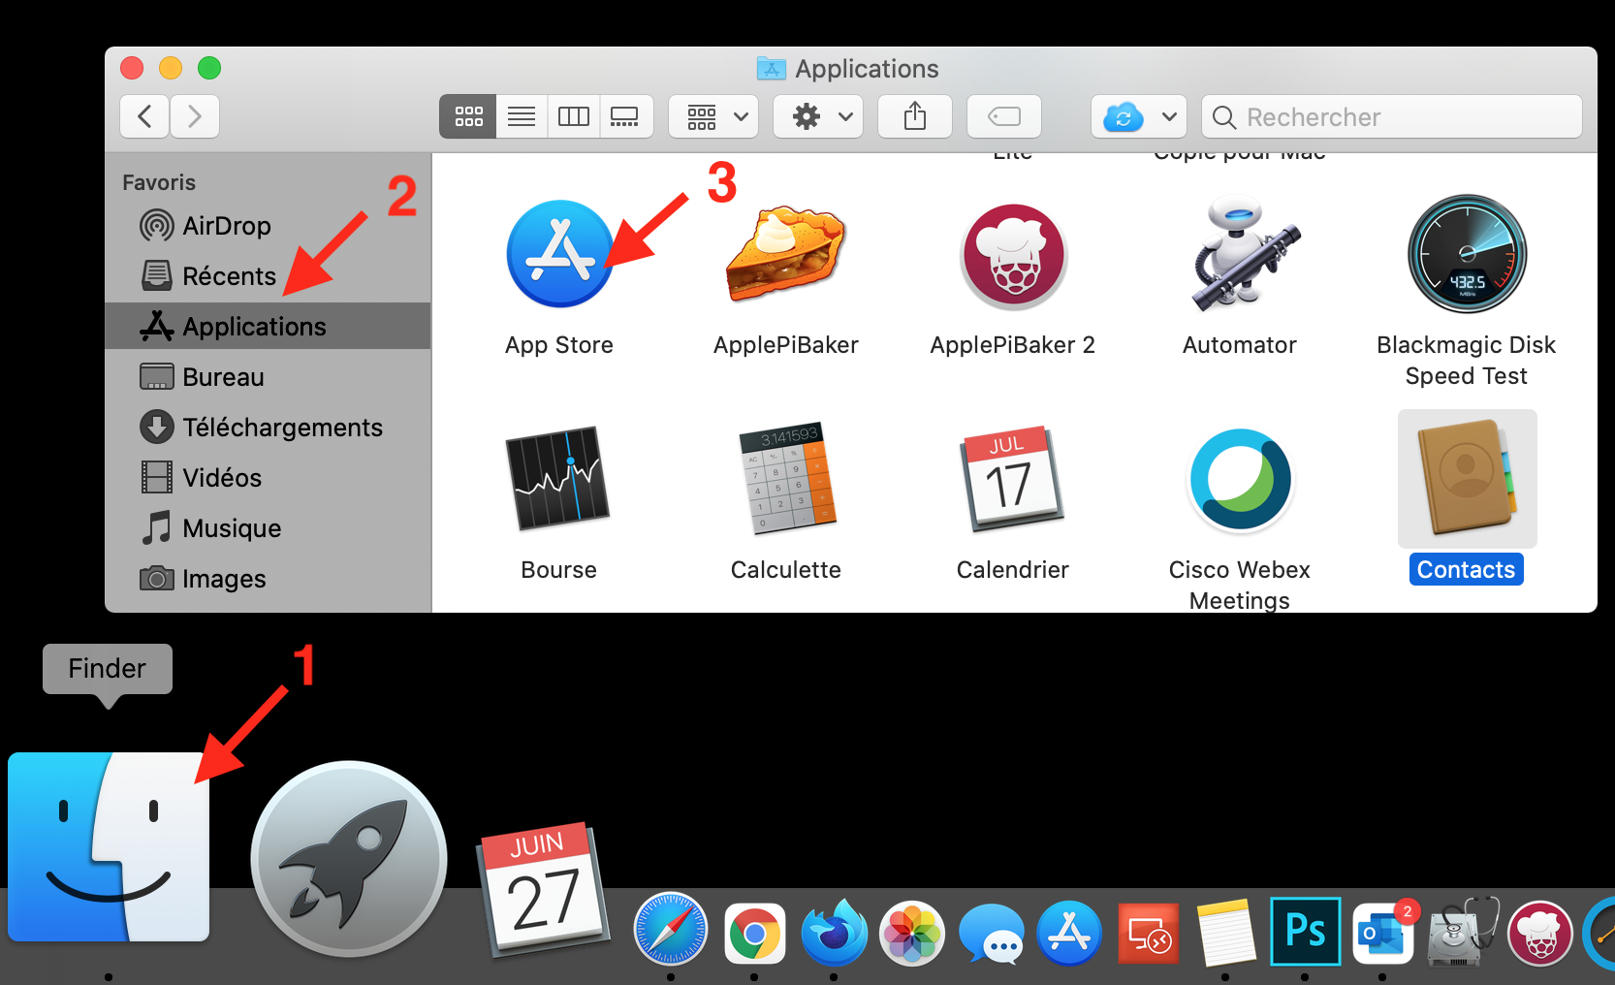Open Firefox from the Dock

pyautogui.click(x=834, y=932)
